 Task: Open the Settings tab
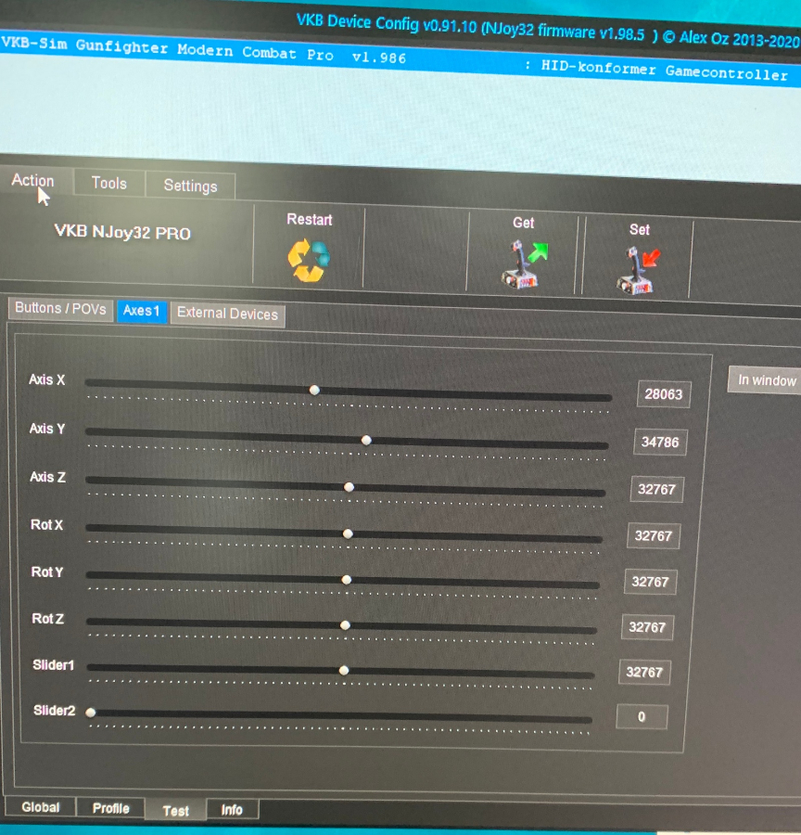[191, 186]
